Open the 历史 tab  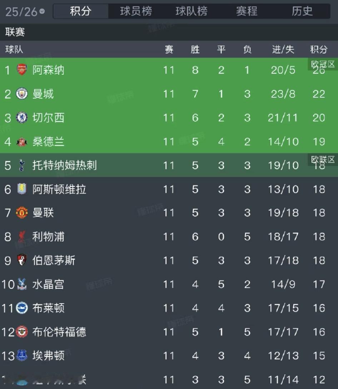tap(302, 11)
